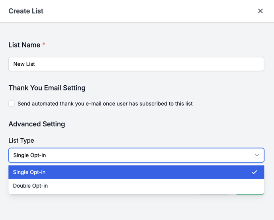Click the List Type chevron arrow
Image resolution: width=274 pixels, height=220 pixels.
coord(257,155)
